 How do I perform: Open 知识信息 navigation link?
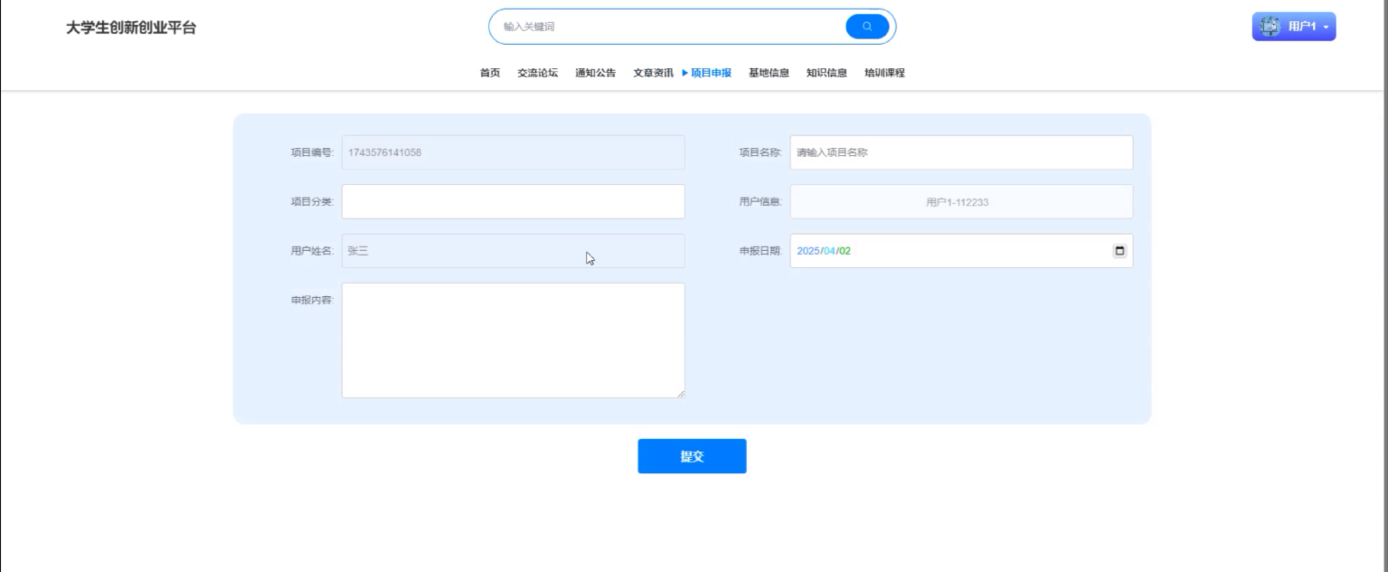pos(826,73)
